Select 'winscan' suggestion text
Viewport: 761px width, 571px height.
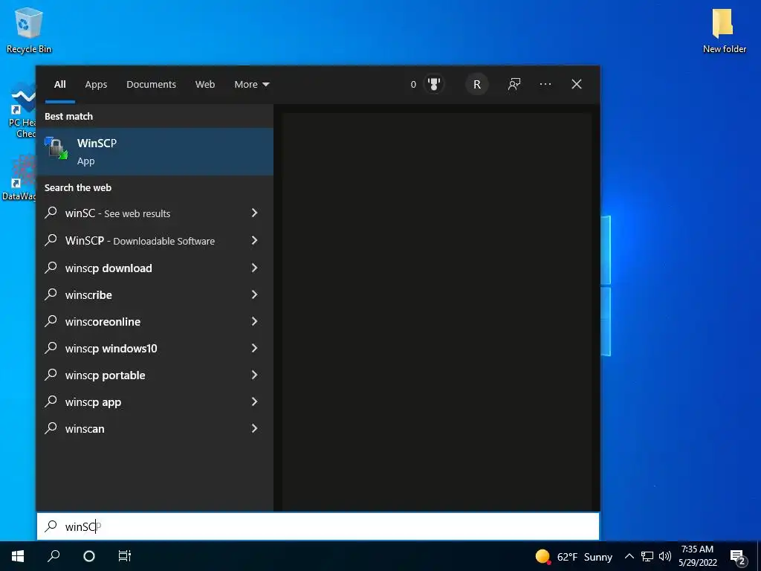(85, 429)
